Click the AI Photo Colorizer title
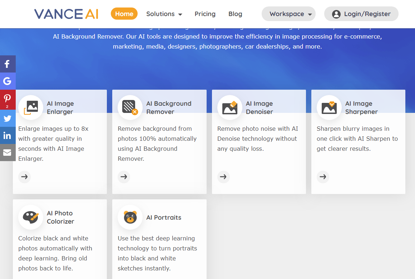Screen dimensions: 415x279 tap(60, 218)
